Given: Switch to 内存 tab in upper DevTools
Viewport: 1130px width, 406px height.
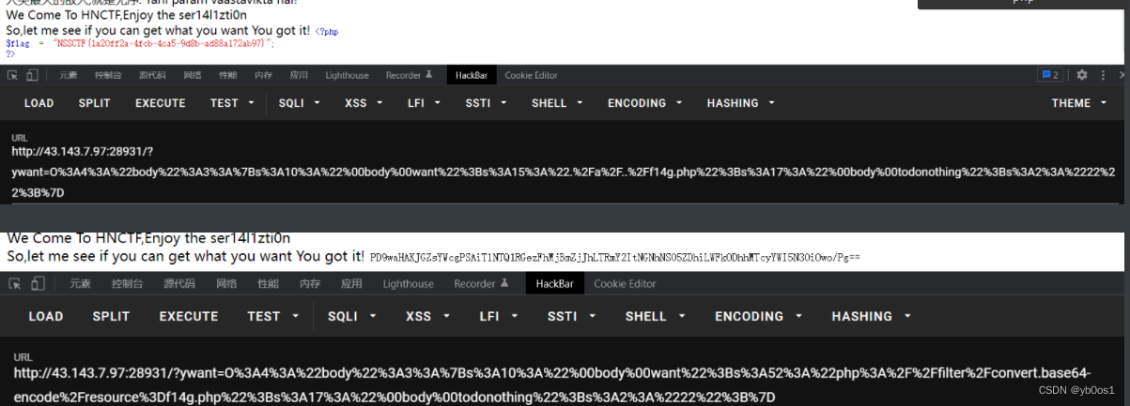Looking at the screenshot, I should [264, 75].
